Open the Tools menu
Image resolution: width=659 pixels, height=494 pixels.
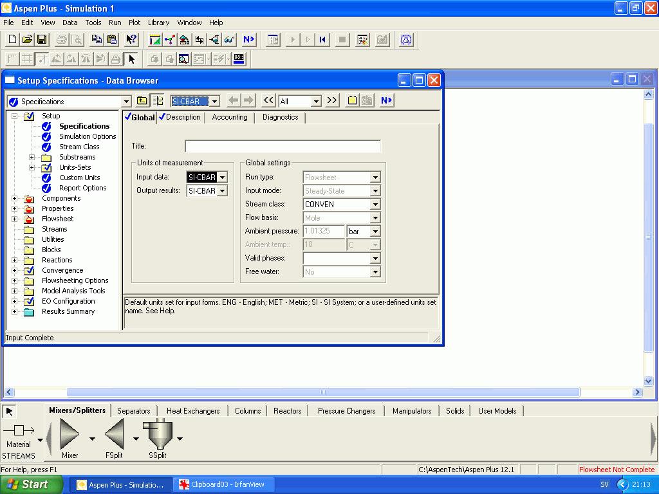coord(93,23)
